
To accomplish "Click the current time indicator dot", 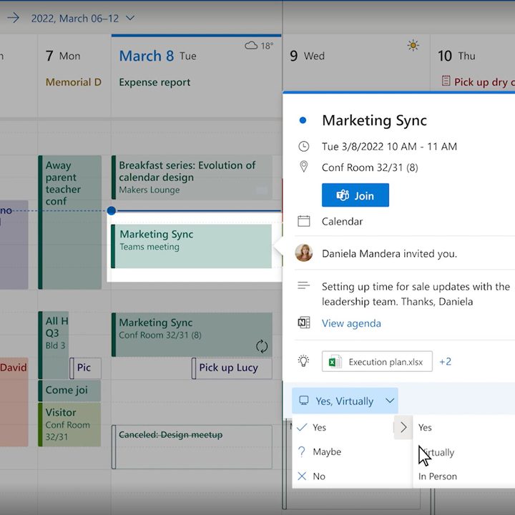I will 112,210.
